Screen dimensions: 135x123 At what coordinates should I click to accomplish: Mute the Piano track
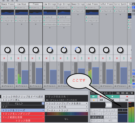(32, 58)
